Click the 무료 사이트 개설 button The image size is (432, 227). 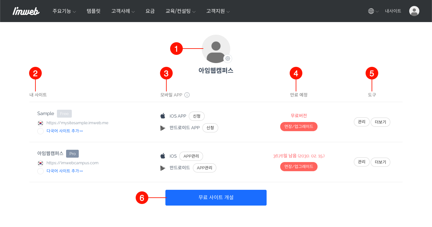click(216, 198)
